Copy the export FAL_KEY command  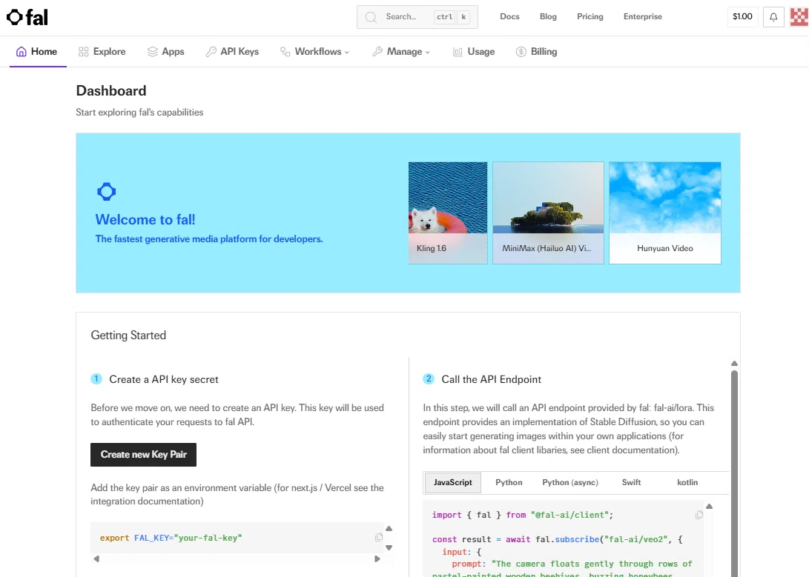379,537
